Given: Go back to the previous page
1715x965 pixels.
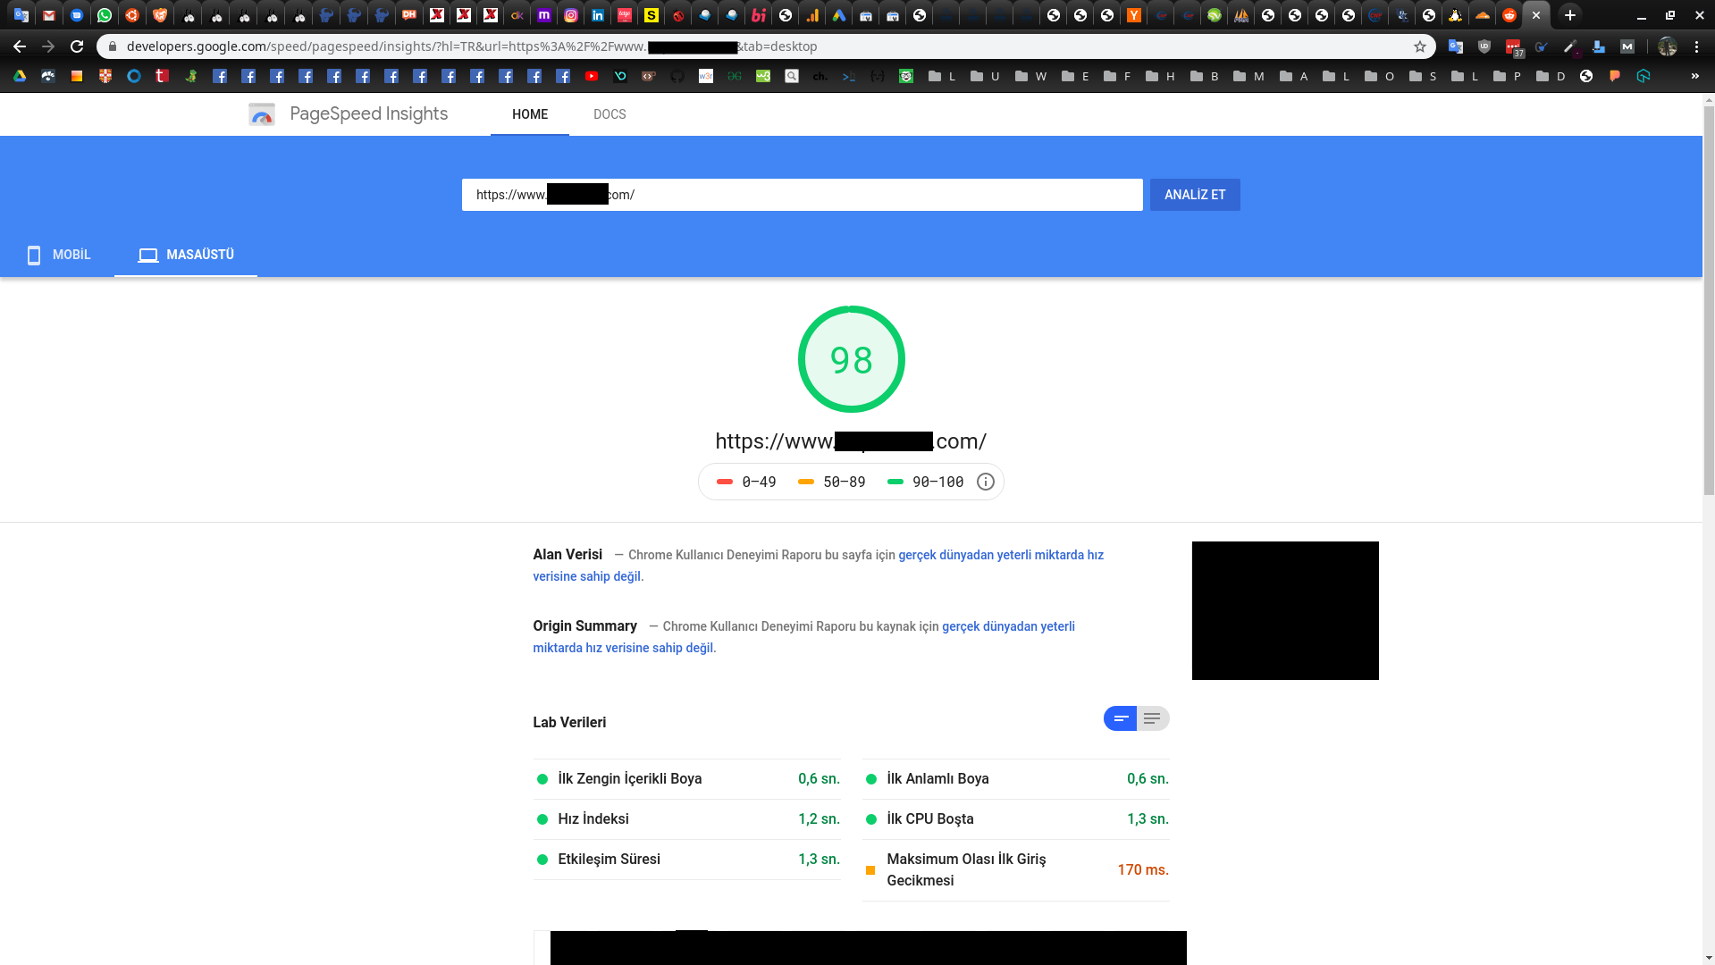Looking at the screenshot, I should (20, 46).
